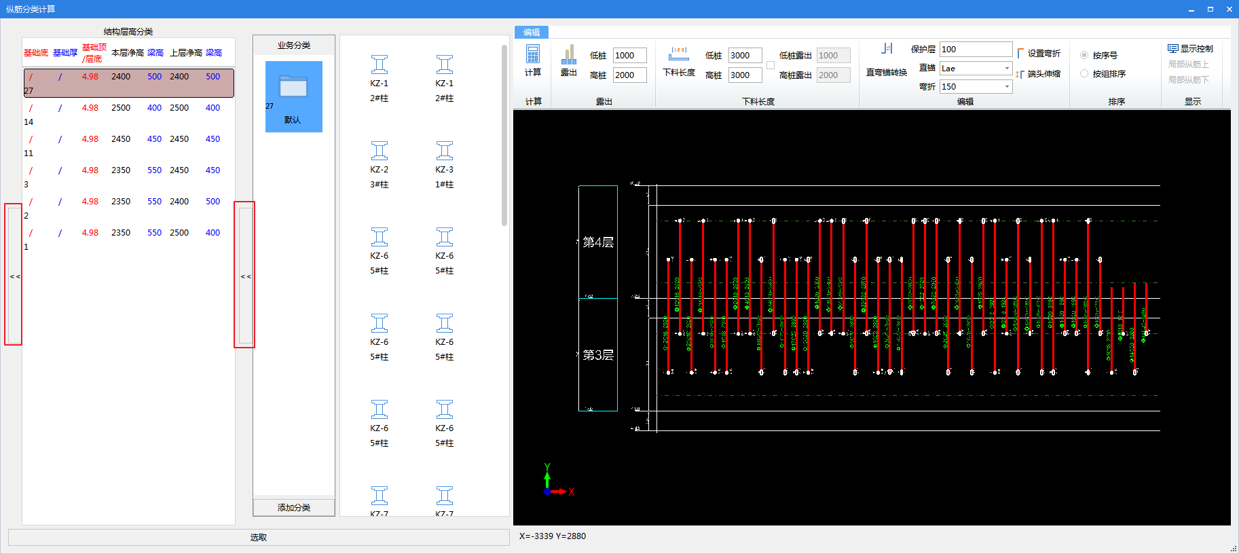The height and width of the screenshot is (554, 1239).
Task: Click the 基础厚 column header
Action: (65, 53)
